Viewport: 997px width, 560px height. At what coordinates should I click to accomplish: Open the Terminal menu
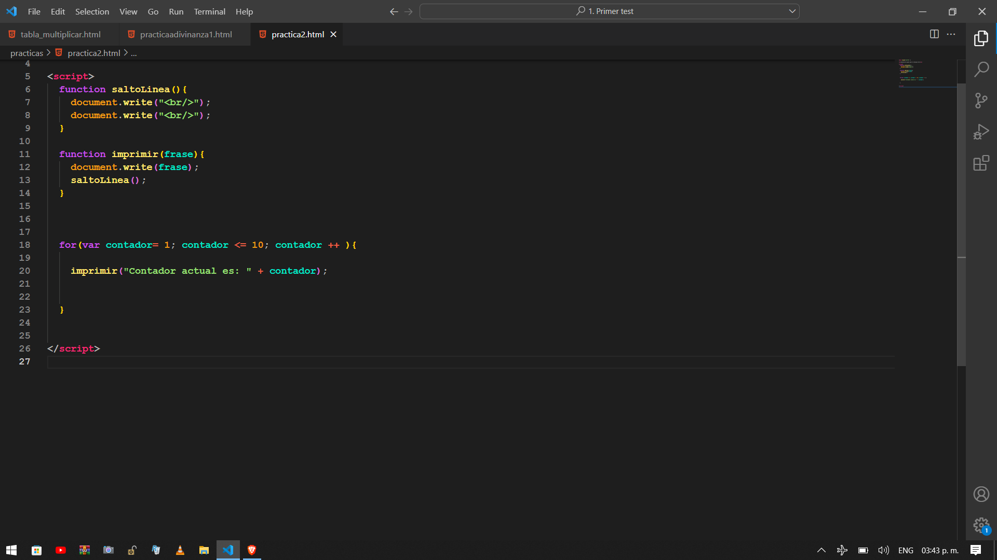pyautogui.click(x=209, y=11)
